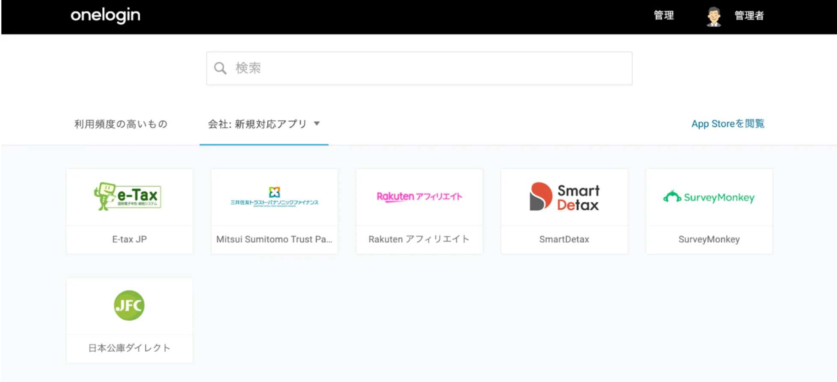Select the 会社: 新規対応アプリ tab
Viewport: 837px width, 382px height.
point(257,124)
